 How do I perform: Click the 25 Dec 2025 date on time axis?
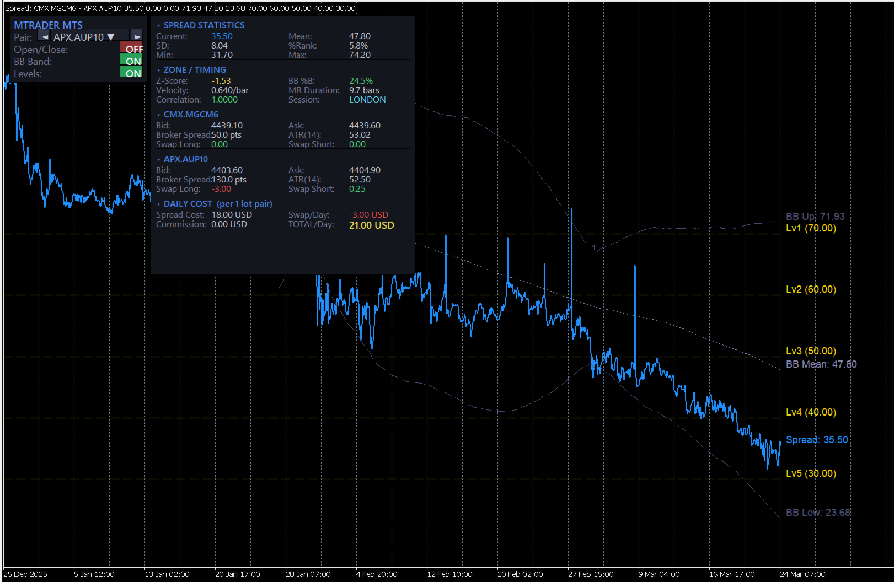point(25,574)
